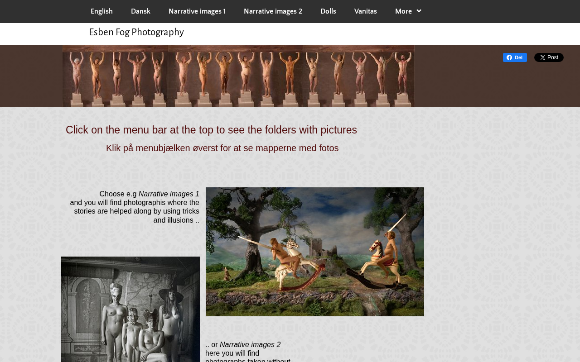The height and width of the screenshot is (362, 580).
Task: View the rocking horse jousting photograph
Action: [315, 252]
